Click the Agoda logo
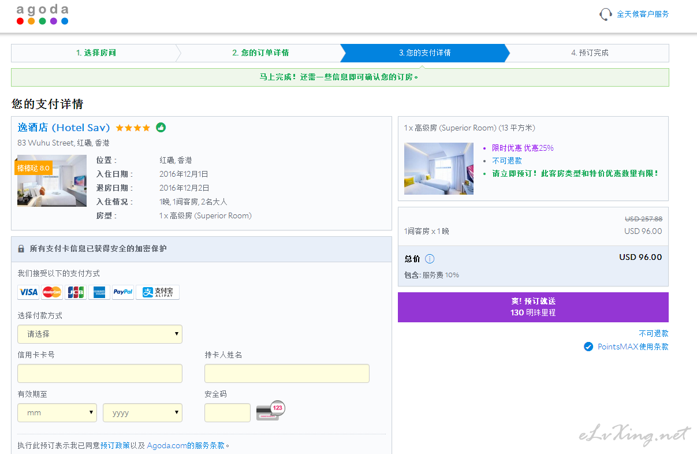The image size is (697, 454). (x=42, y=14)
